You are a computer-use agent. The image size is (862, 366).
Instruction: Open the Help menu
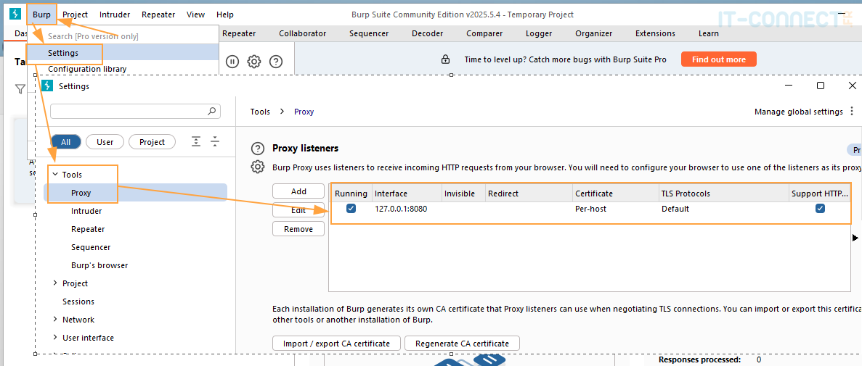click(225, 14)
